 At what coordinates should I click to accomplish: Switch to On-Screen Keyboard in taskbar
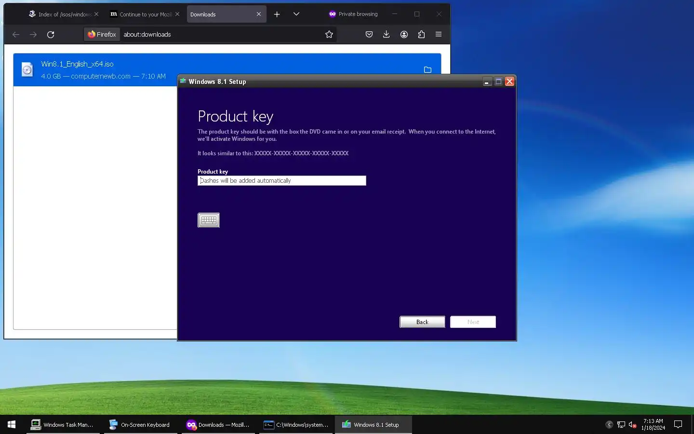point(141,425)
